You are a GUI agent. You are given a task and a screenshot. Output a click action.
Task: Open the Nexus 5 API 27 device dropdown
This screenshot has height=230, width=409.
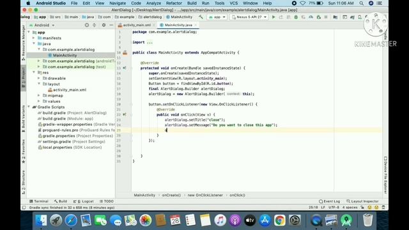point(249,17)
